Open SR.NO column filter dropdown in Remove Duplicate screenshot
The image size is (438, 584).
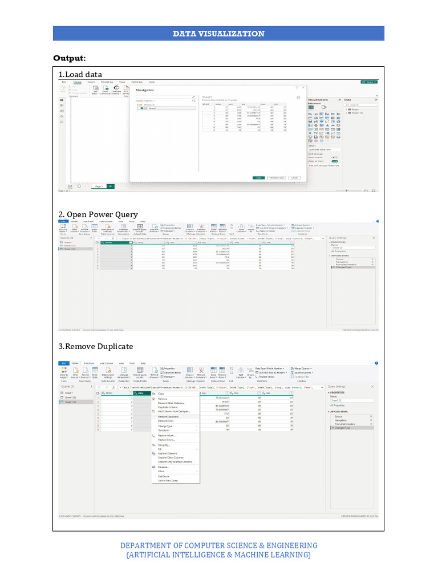(131, 393)
